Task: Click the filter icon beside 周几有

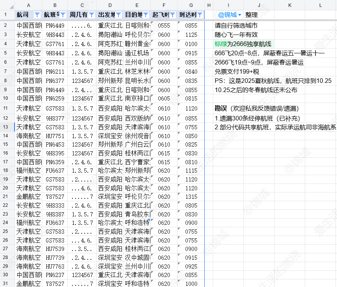Action: (x=92, y=15)
